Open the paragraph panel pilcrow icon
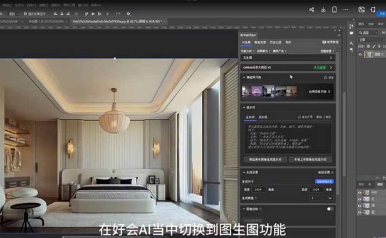 [352, 49]
